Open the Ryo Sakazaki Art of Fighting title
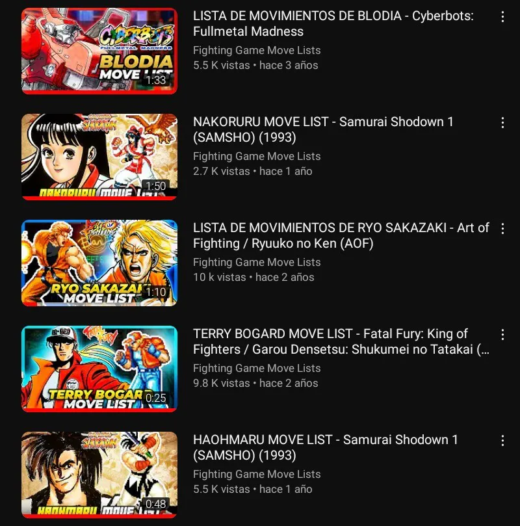The image size is (520, 526). (341, 235)
